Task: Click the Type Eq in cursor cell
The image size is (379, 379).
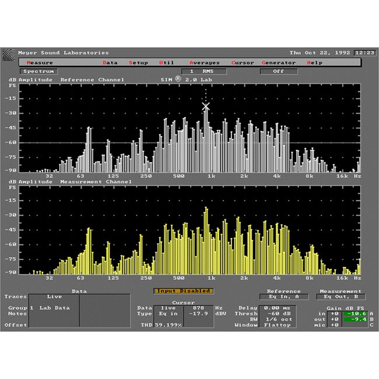Action: pyautogui.click(x=169, y=314)
